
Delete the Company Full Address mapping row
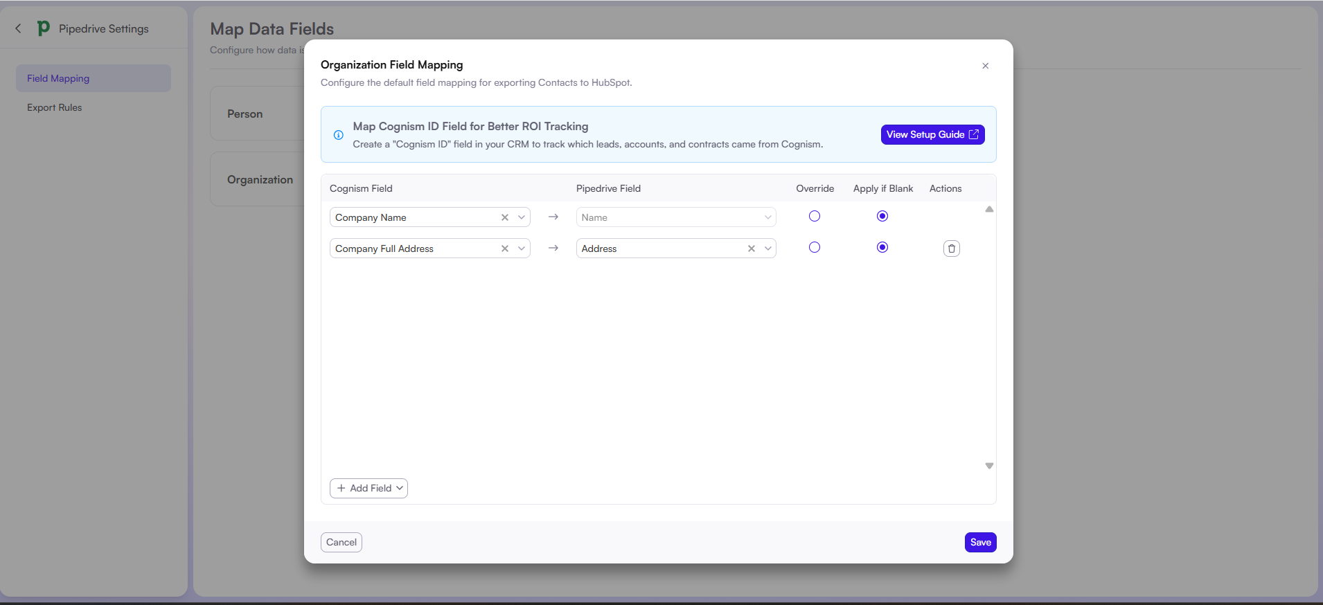pyautogui.click(x=951, y=249)
